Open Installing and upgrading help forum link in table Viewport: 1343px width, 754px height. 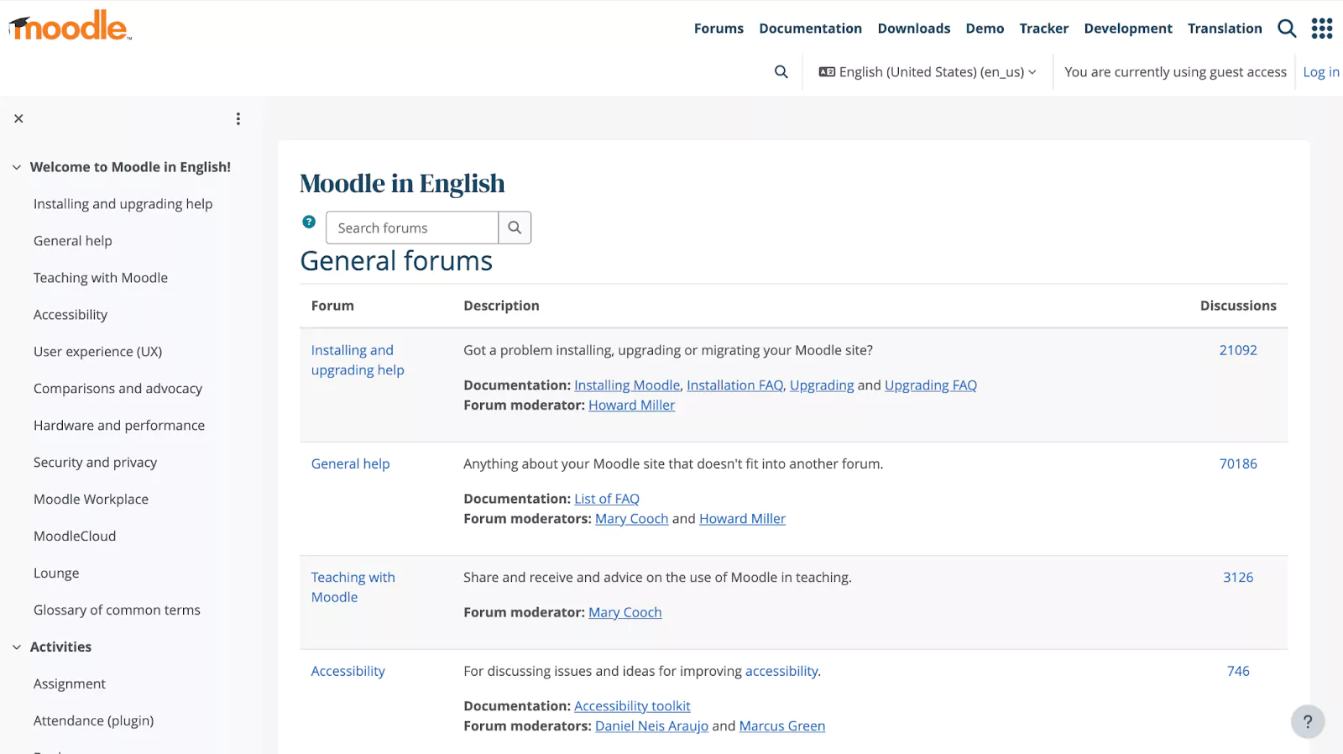pyautogui.click(x=358, y=360)
